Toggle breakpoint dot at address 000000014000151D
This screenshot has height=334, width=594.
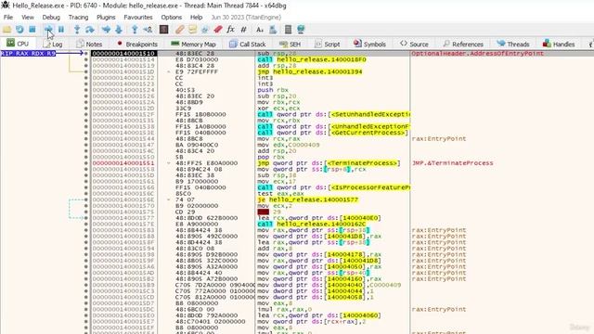point(86,71)
